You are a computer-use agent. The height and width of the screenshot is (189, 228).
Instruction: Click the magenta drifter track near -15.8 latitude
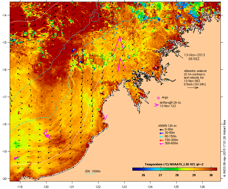click(x=122, y=65)
